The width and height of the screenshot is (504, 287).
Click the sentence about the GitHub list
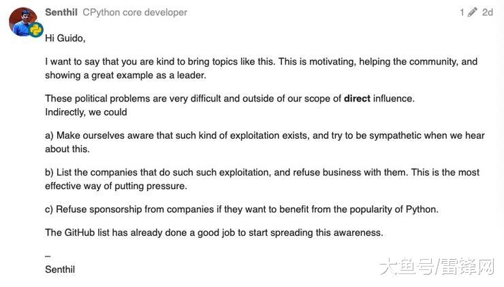tap(214, 233)
